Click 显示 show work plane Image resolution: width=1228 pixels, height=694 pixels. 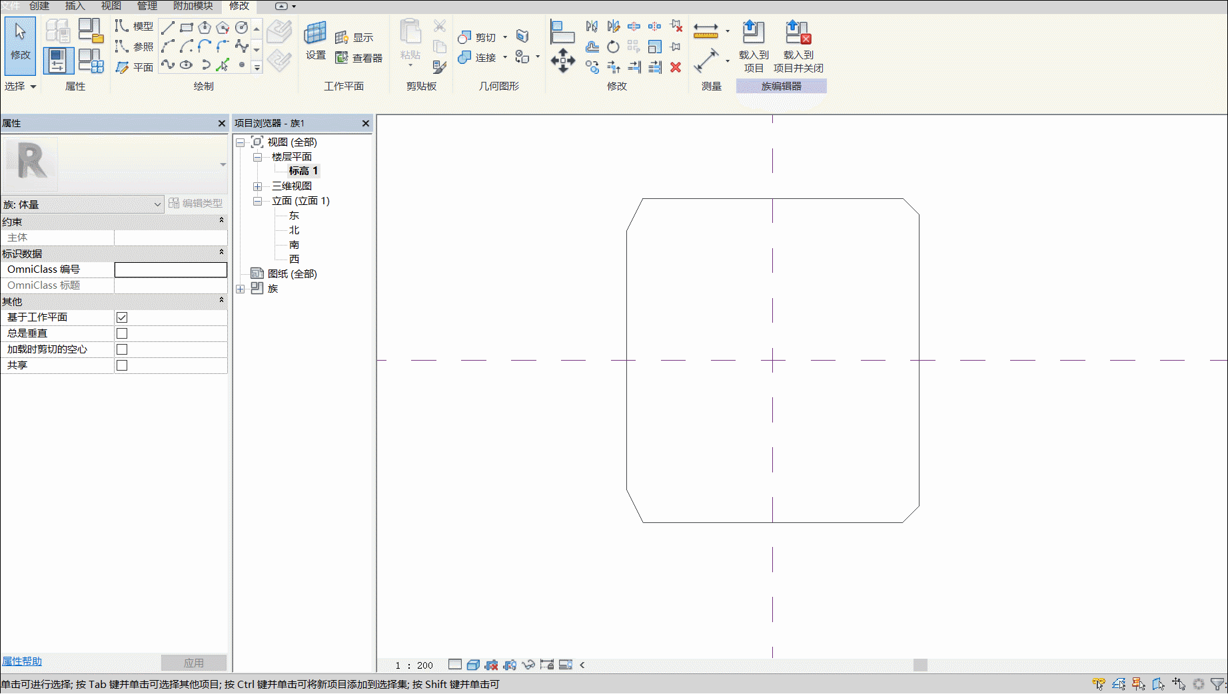354,37
